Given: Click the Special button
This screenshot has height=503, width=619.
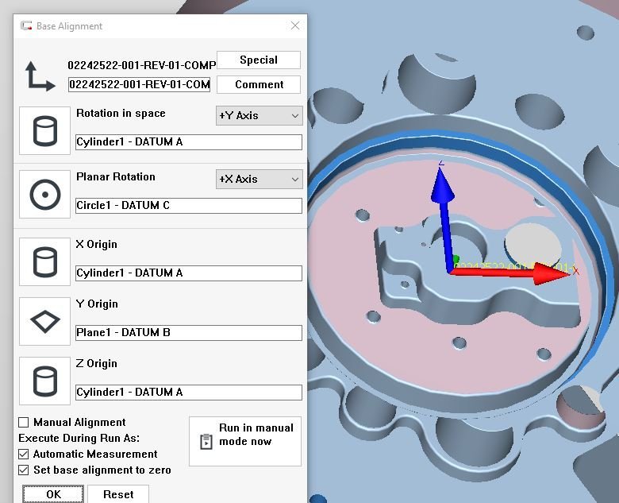Looking at the screenshot, I should coord(259,60).
